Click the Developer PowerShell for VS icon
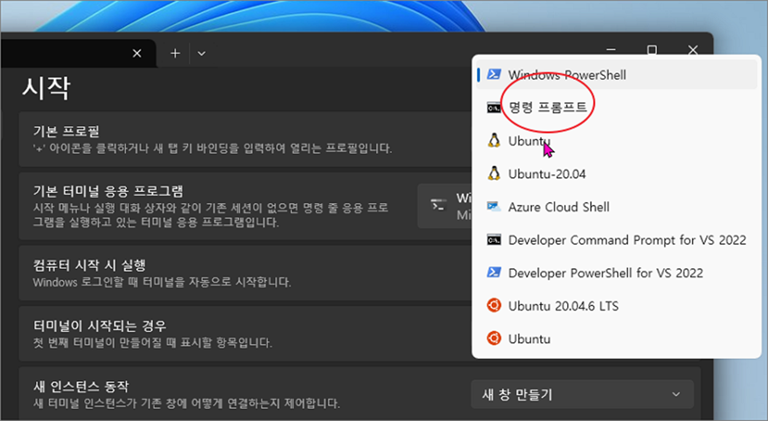This screenshot has width=768, height=421. (493, 272)
